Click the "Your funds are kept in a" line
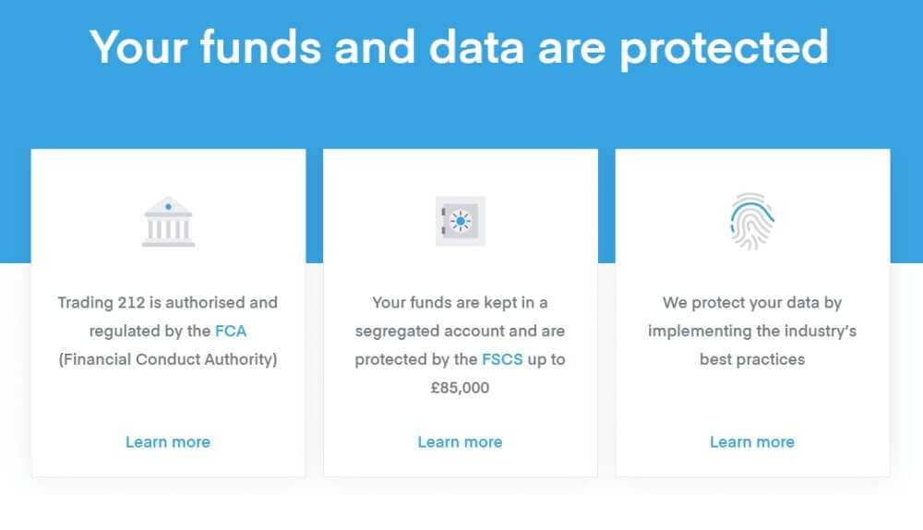The height and width of the screenshot is (530, 923). [x=460, y=302]
